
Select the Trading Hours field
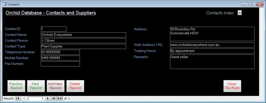point(212,51)
